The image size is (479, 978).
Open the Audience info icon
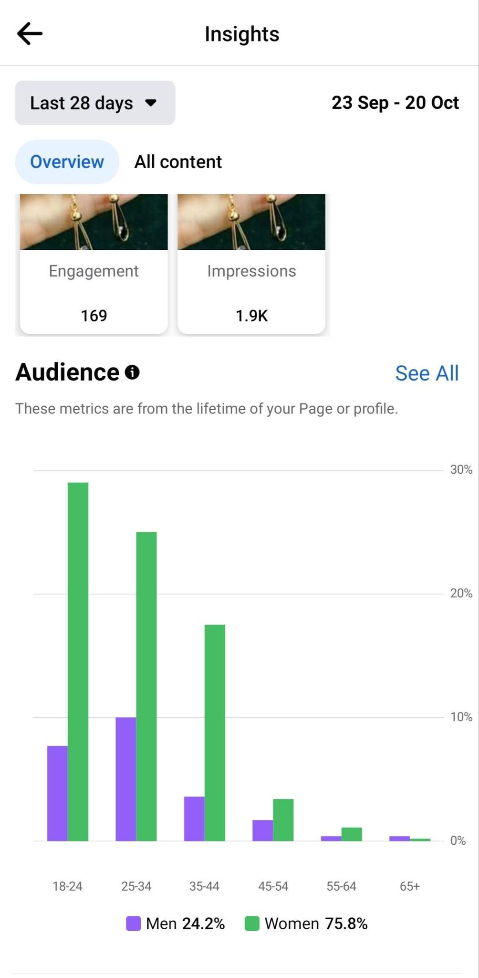(x=132, y=372)
